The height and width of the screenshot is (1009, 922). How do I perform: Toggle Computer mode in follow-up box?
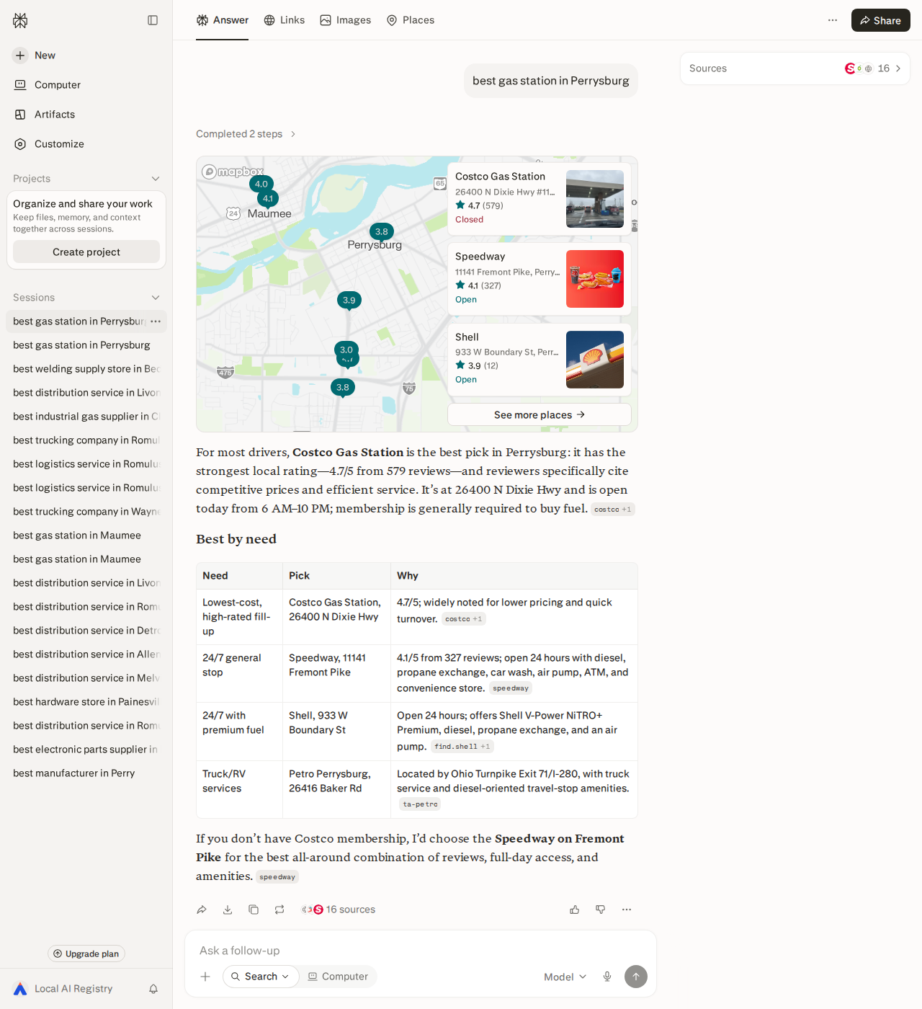[x=338, y=977]
